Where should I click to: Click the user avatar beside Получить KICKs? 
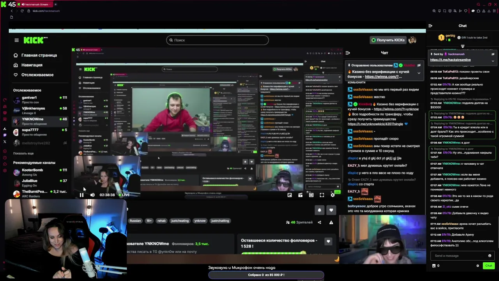412,40
